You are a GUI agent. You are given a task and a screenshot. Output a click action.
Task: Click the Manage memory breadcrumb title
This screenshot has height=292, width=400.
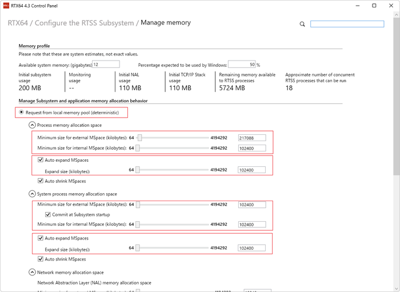point(166,23)
